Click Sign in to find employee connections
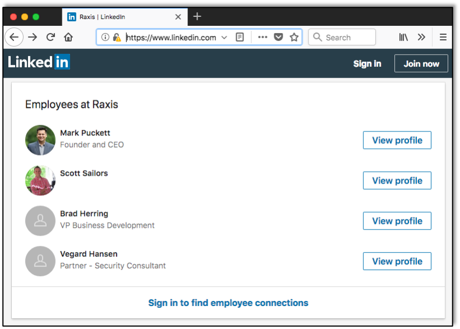 pos(228,303)
